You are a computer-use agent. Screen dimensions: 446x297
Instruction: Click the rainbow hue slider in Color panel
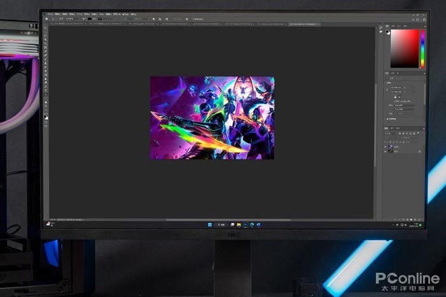422,48
